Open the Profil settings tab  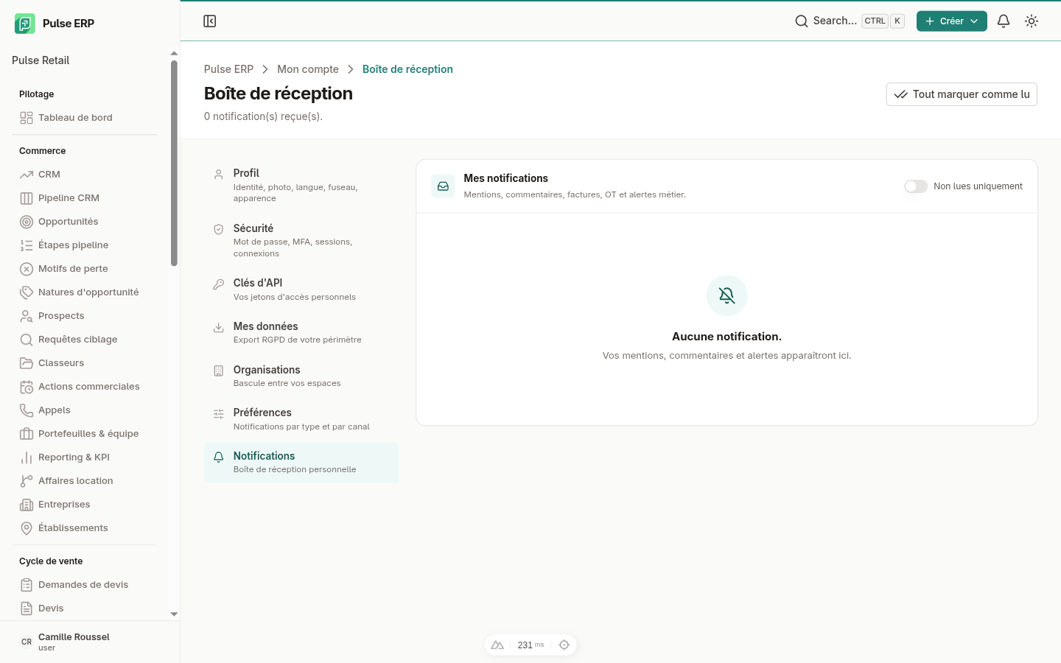coord(301,185)
